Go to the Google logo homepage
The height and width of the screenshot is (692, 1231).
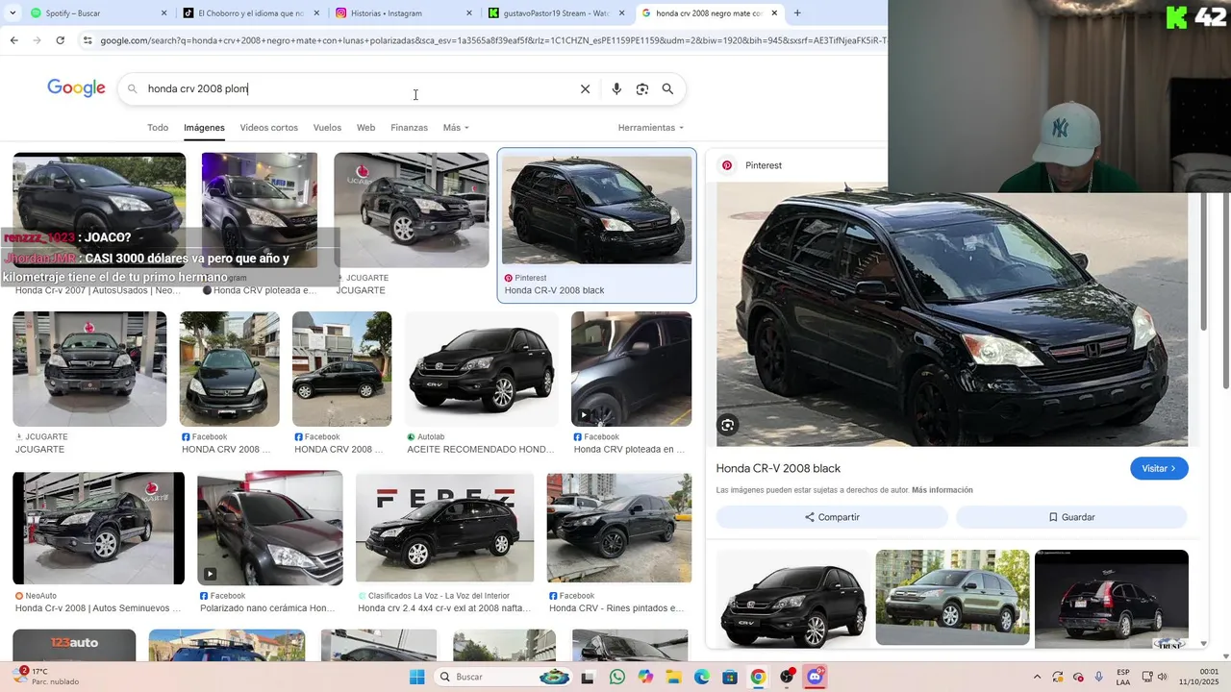tap(76, 88)
